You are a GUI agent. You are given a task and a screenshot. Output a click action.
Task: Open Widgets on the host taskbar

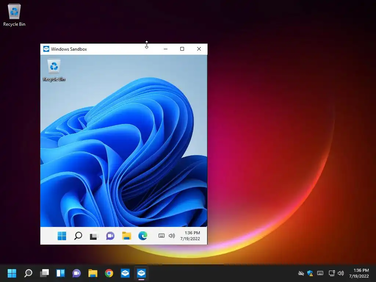point(61,273)
